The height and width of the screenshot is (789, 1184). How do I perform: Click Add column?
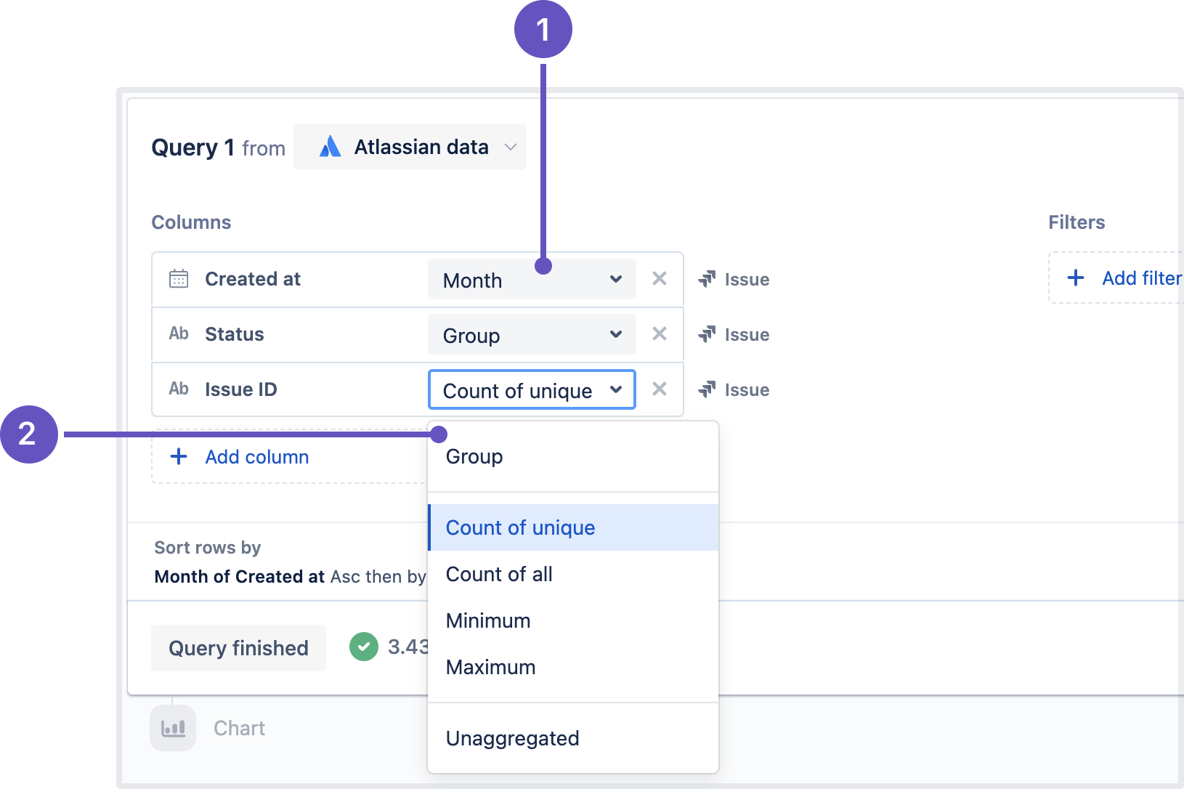pos(256,457)
